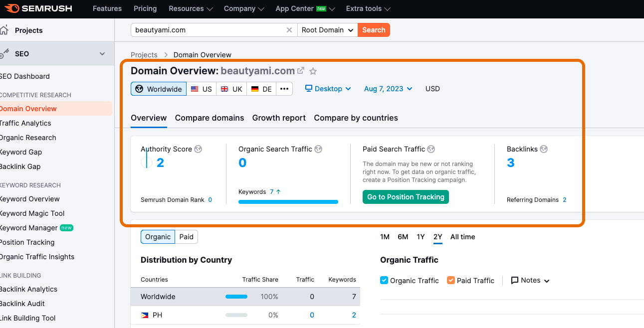Viewport: 644px width, 328px height.
Task: Click the Backlinks value 3
Action: pos(511,163)
